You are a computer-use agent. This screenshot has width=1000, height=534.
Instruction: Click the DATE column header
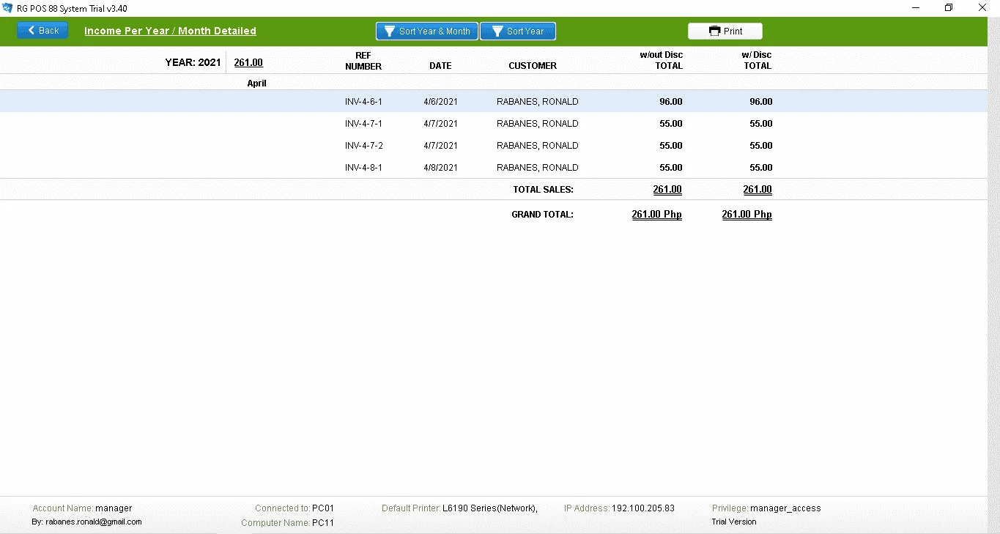440,66
